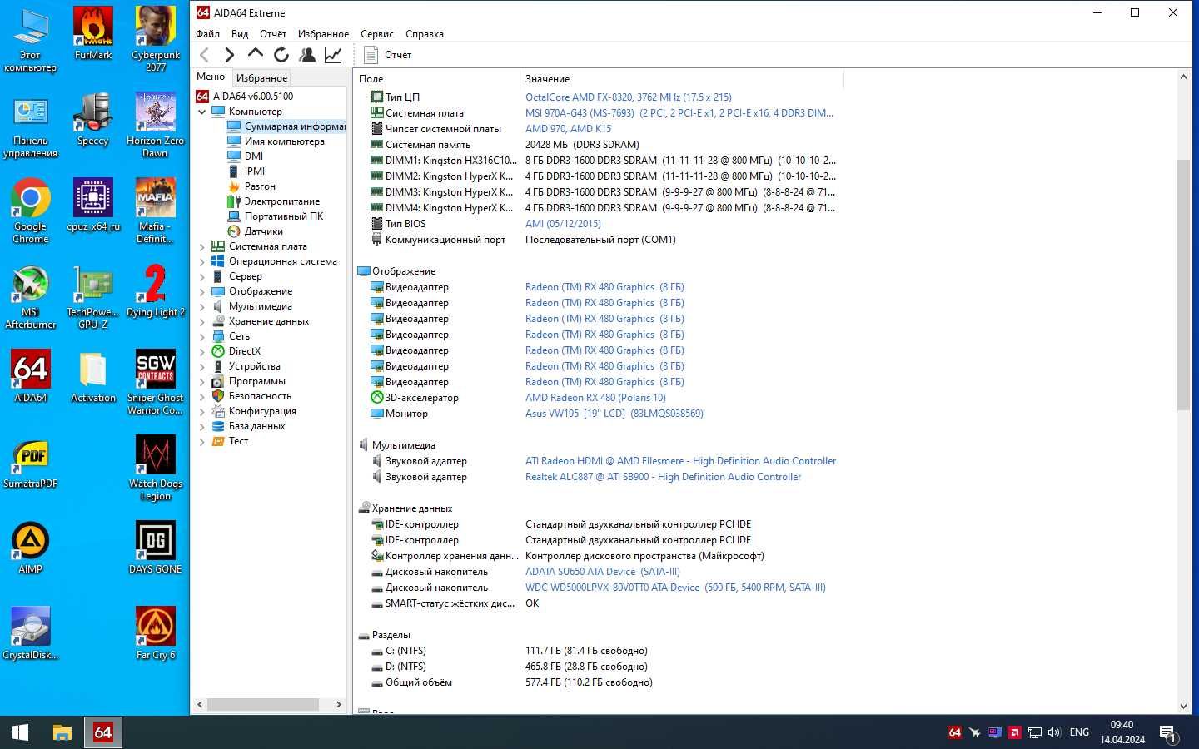Screen dimensions: 1199x749
Task: Open the Файл menu
Action: click(207, 34)
